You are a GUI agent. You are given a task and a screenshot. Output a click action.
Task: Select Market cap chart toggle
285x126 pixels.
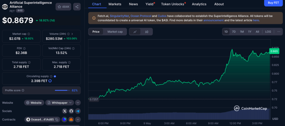click(x=115, y=32)
